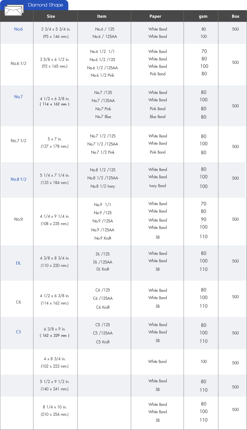Click the No.8 1/2 Ivory item
247x430 pixels.
pyautogui.click(x=103, y=186)
